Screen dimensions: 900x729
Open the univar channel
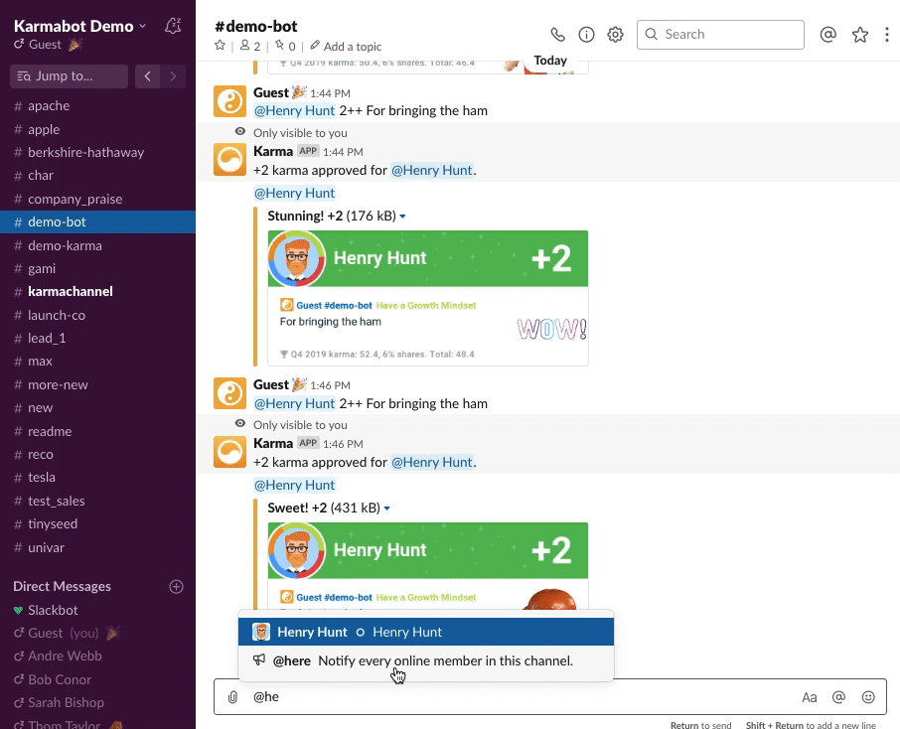coord(97,547)
